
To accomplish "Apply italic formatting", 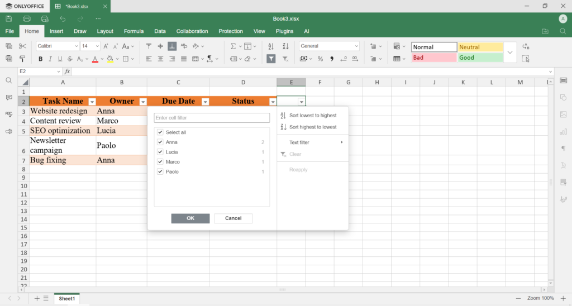I will 50,59.
